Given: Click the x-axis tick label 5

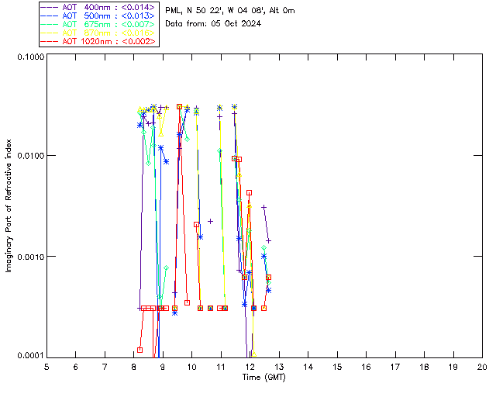Looking at the screenshot, I should [x=46, y=366].
